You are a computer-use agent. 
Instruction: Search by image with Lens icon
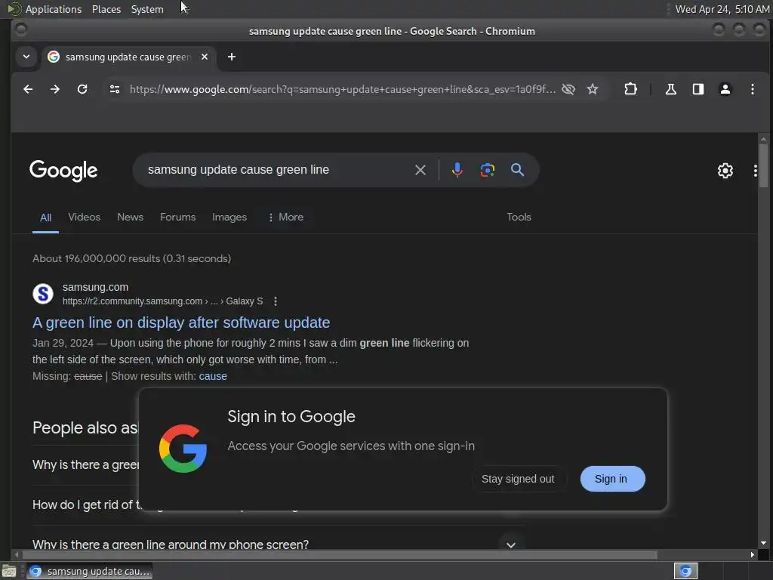coord(487,170)
